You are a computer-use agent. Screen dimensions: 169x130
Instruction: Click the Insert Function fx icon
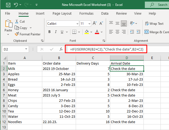(61, 49)
